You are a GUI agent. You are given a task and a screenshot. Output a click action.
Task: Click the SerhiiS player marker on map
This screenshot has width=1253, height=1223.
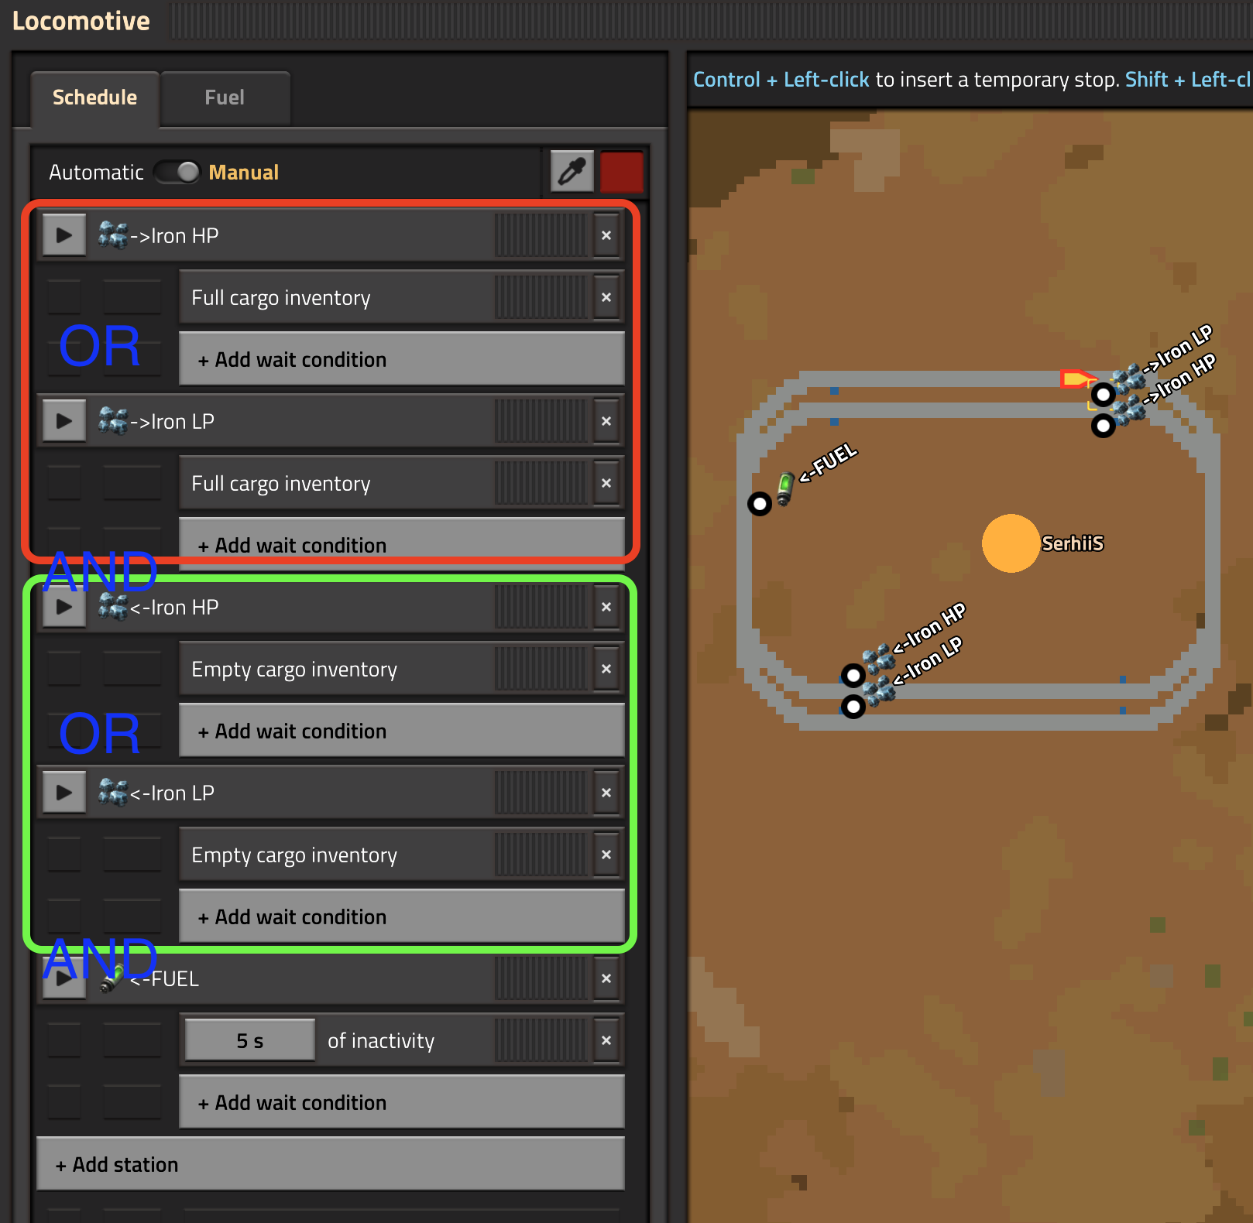[x=1011, y=543]
